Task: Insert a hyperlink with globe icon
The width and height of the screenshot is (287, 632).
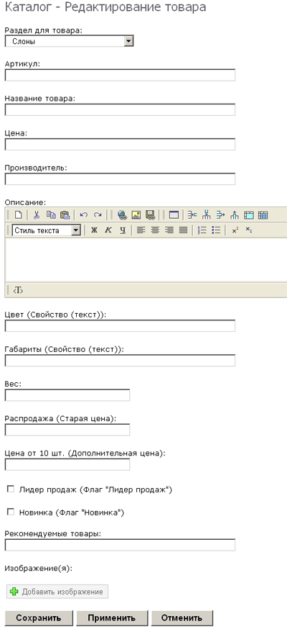Action: [x=123, y=215]
